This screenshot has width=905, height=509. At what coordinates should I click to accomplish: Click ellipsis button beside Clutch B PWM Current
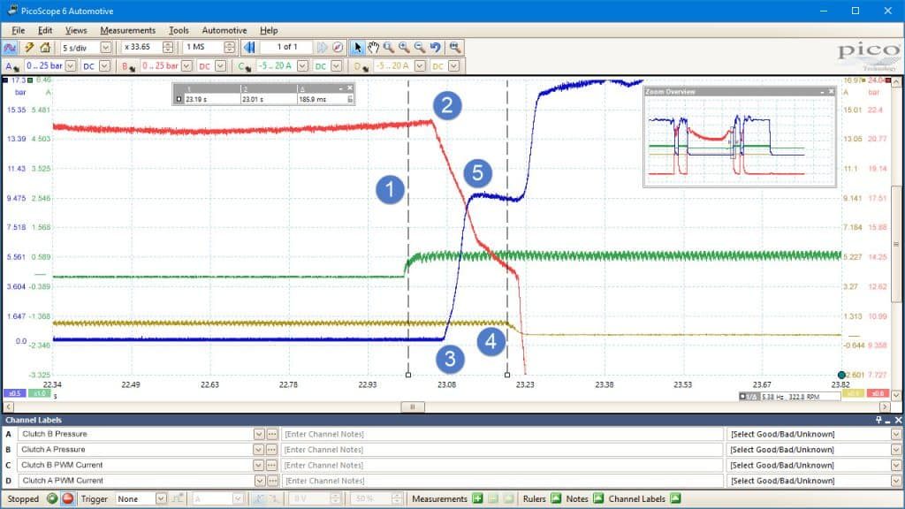(x=272, y=465)
